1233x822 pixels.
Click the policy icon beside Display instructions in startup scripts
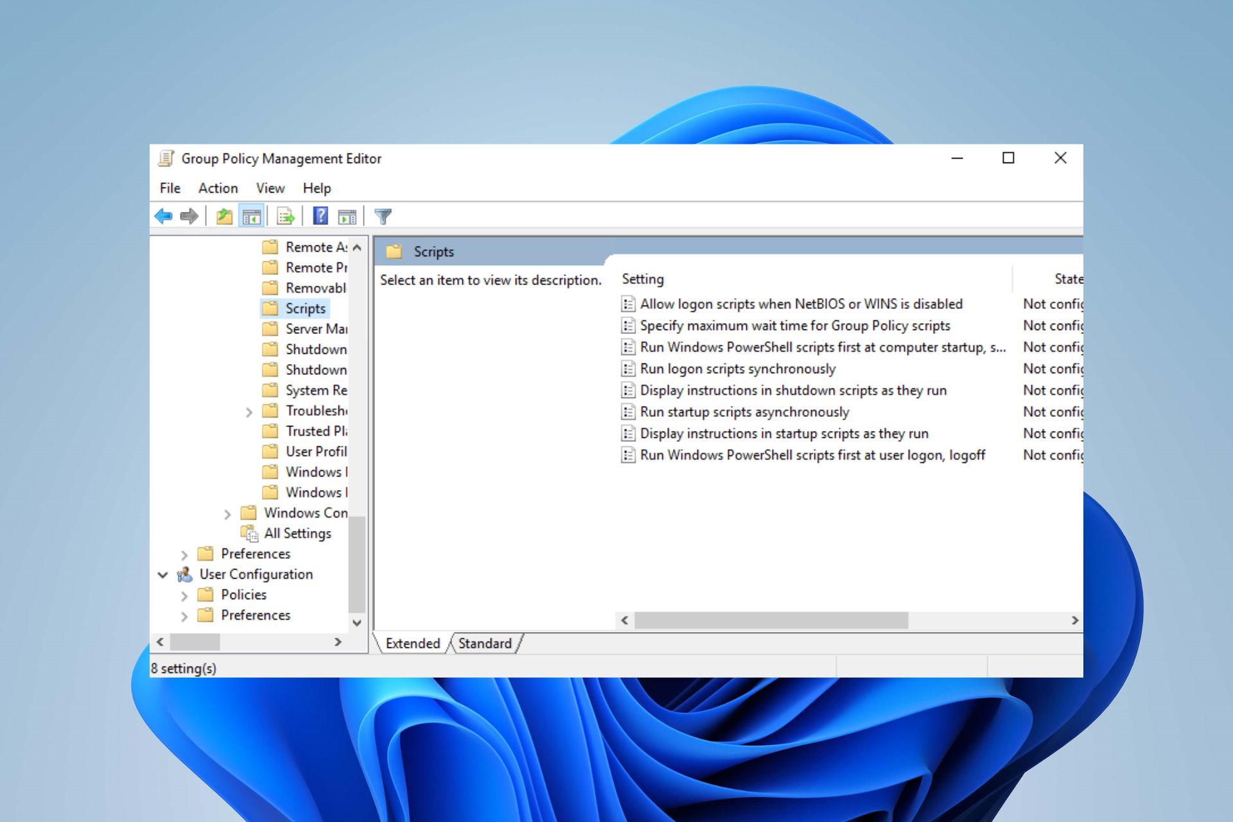pyautogui.click(x=628, y=433)
